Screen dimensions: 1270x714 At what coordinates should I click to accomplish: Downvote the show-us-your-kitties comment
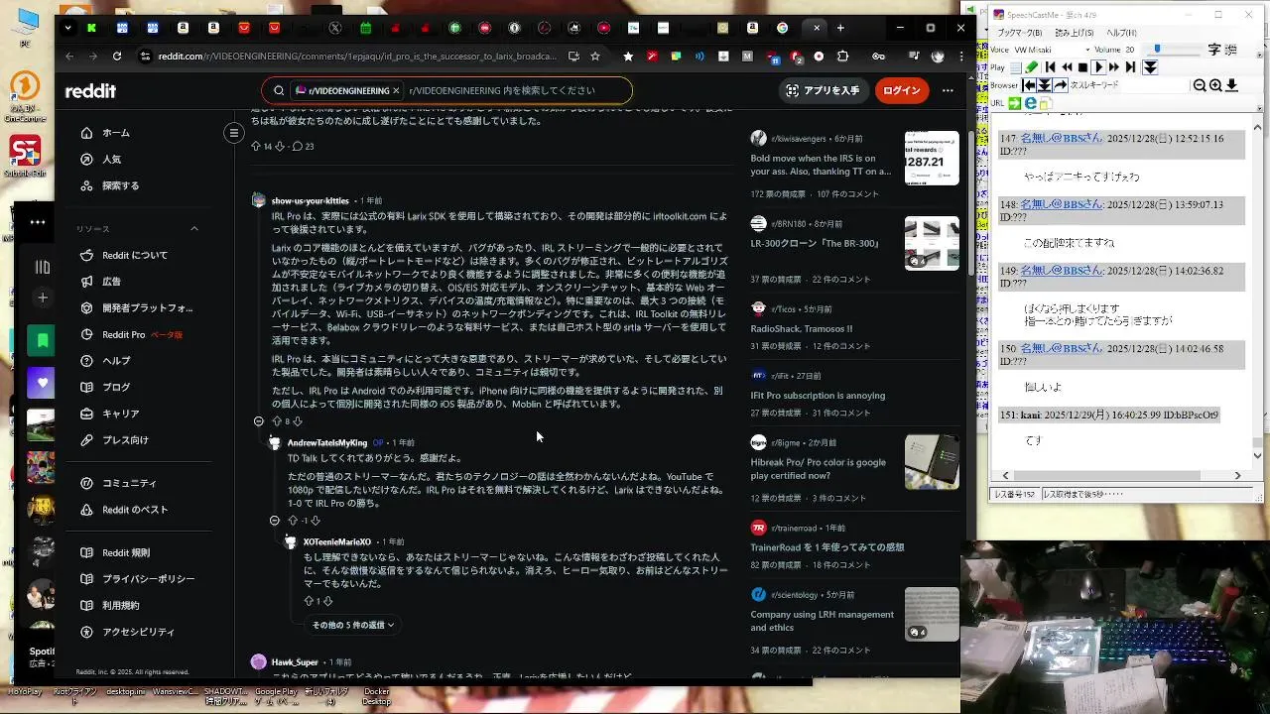point(297,421)
